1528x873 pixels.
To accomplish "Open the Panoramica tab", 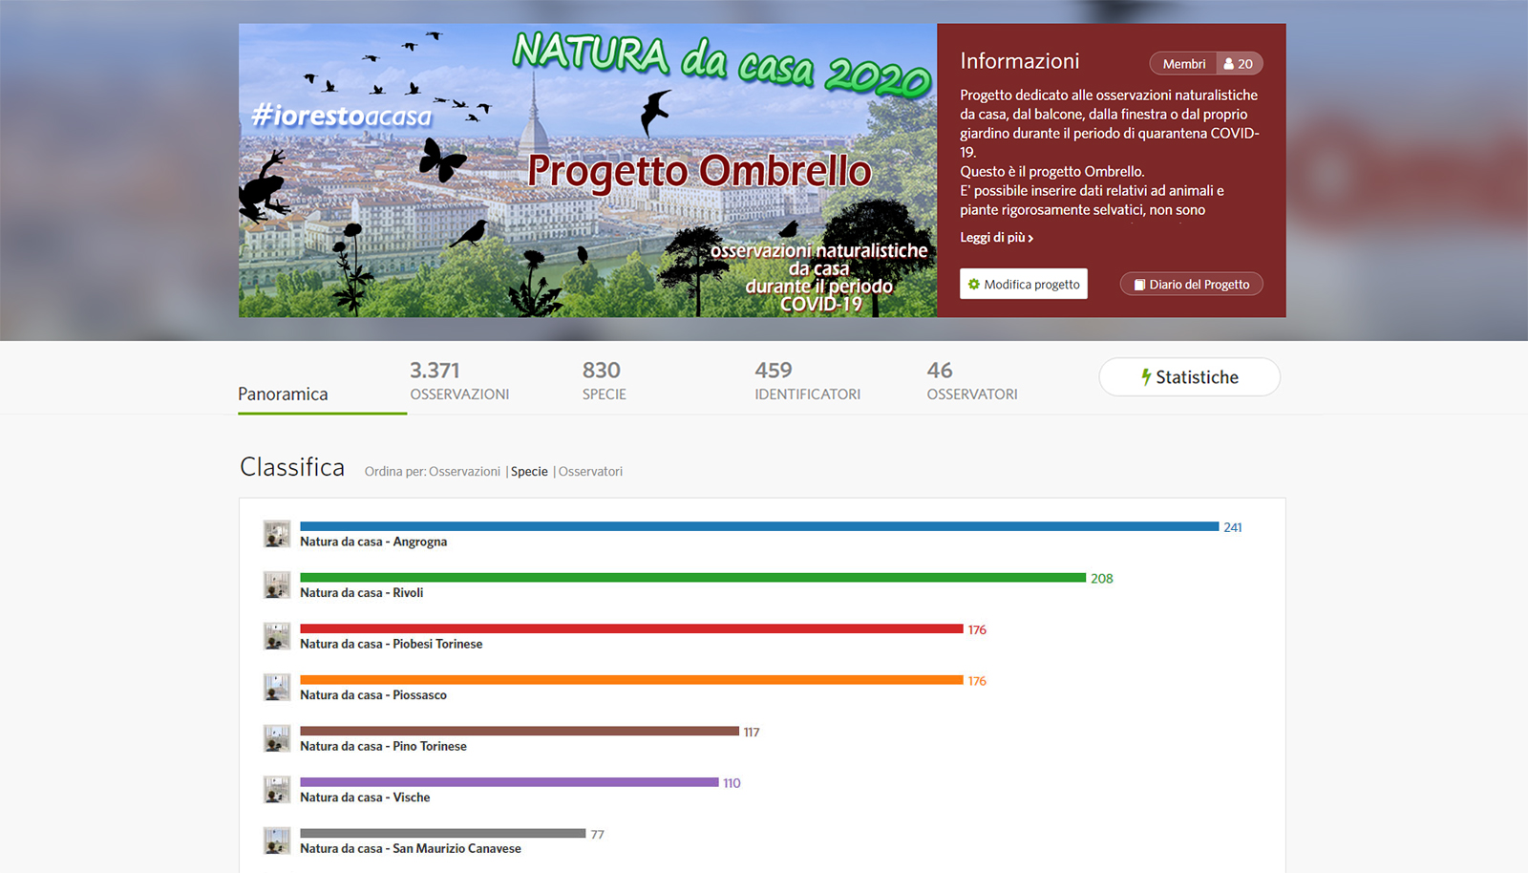I will point(283,394).
